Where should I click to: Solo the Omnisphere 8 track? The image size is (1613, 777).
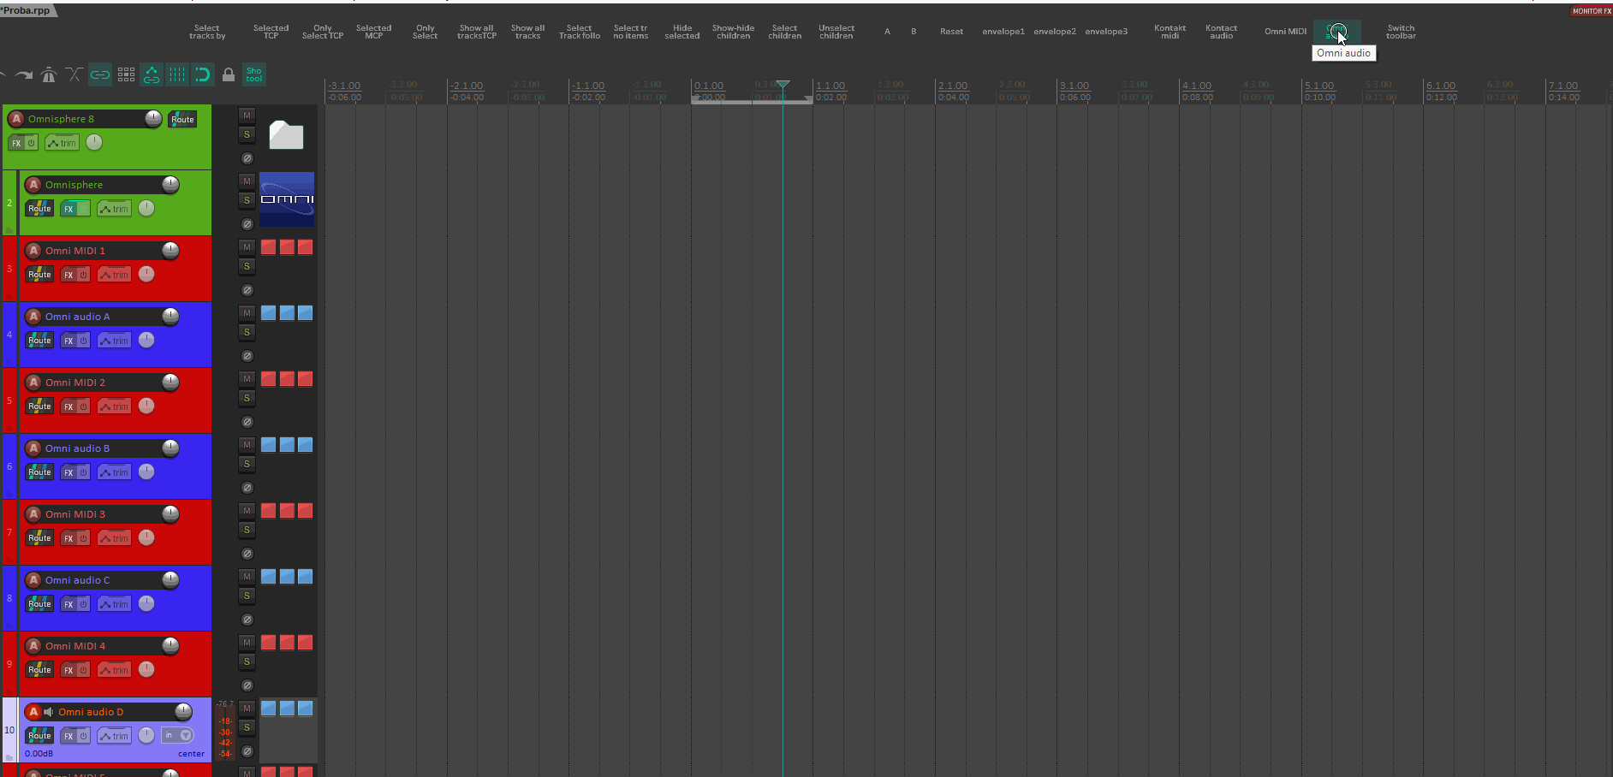click(247, 134)
